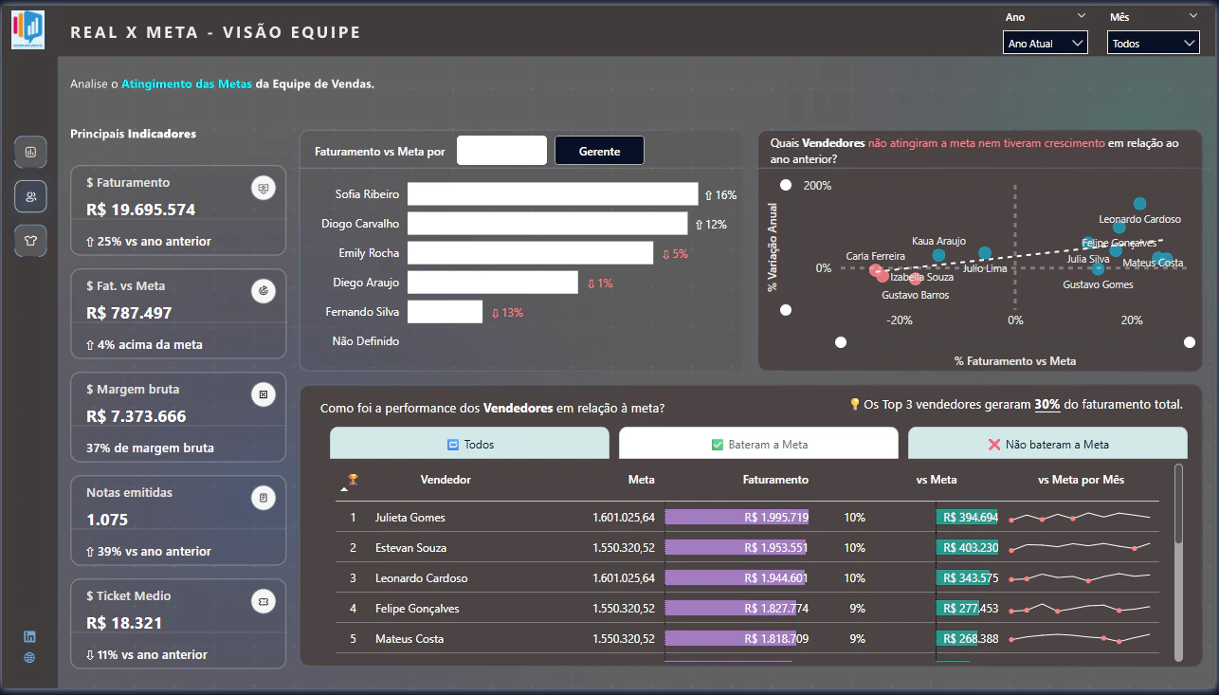Select the Bateram a Meta tab
This screenshot has width=1219, height=695.
(758, 444)
